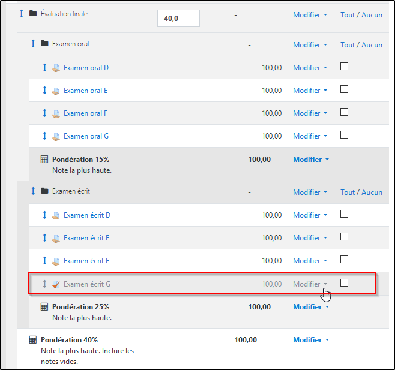Open Modifier dropdown for Examen écrit G
Screen dimensions: 395x370
click(x=310, y=284)
